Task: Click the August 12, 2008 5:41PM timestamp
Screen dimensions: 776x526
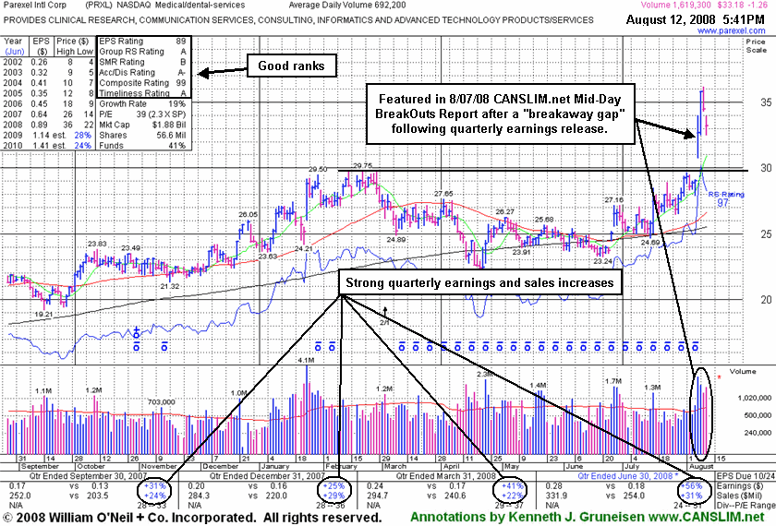Action: tap(695, 19)
